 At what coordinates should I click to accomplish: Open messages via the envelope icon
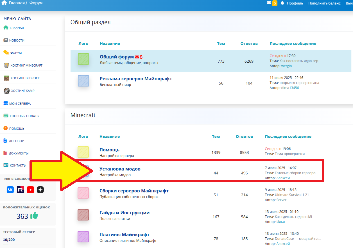tap(269, 3)
